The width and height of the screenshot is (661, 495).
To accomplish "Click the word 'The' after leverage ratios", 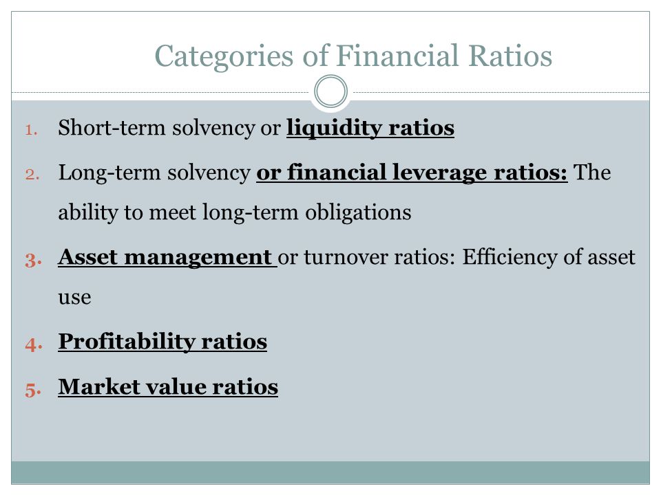I will (592, 172).
